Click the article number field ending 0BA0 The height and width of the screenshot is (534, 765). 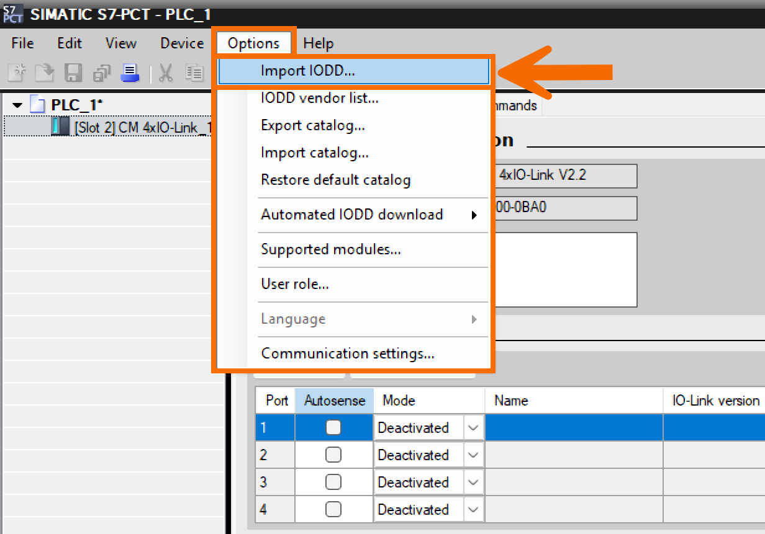tap(565, 208)
